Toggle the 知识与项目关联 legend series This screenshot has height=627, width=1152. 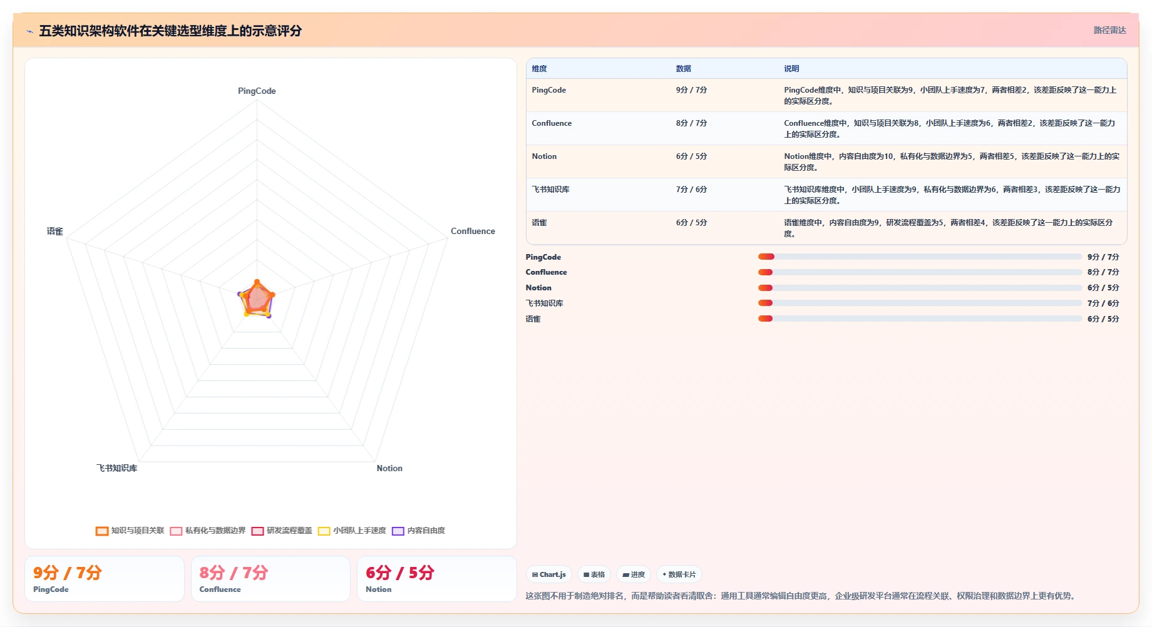[130, 531]
